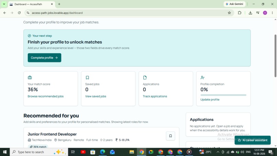Open YouTube from the taskbar
The image size is (277, 156).
point(83,152)
